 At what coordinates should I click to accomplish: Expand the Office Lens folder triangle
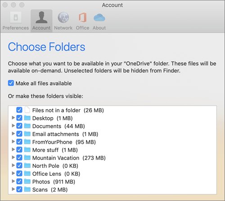coord(13,173)
